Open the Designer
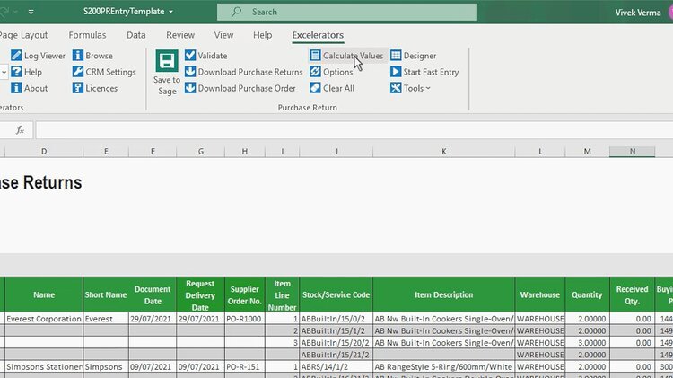Viewport: 673px width, 378px height. (414, 56)
